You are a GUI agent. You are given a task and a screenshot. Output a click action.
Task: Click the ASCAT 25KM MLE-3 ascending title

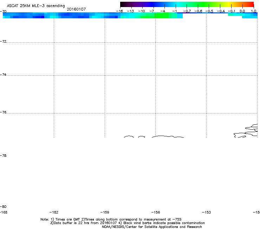tap(36, 6)
